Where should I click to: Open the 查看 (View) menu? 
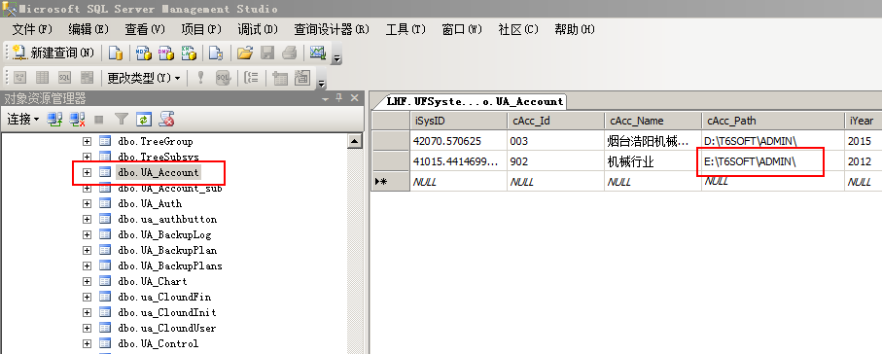pyautogui.click(x=145, y=29)
